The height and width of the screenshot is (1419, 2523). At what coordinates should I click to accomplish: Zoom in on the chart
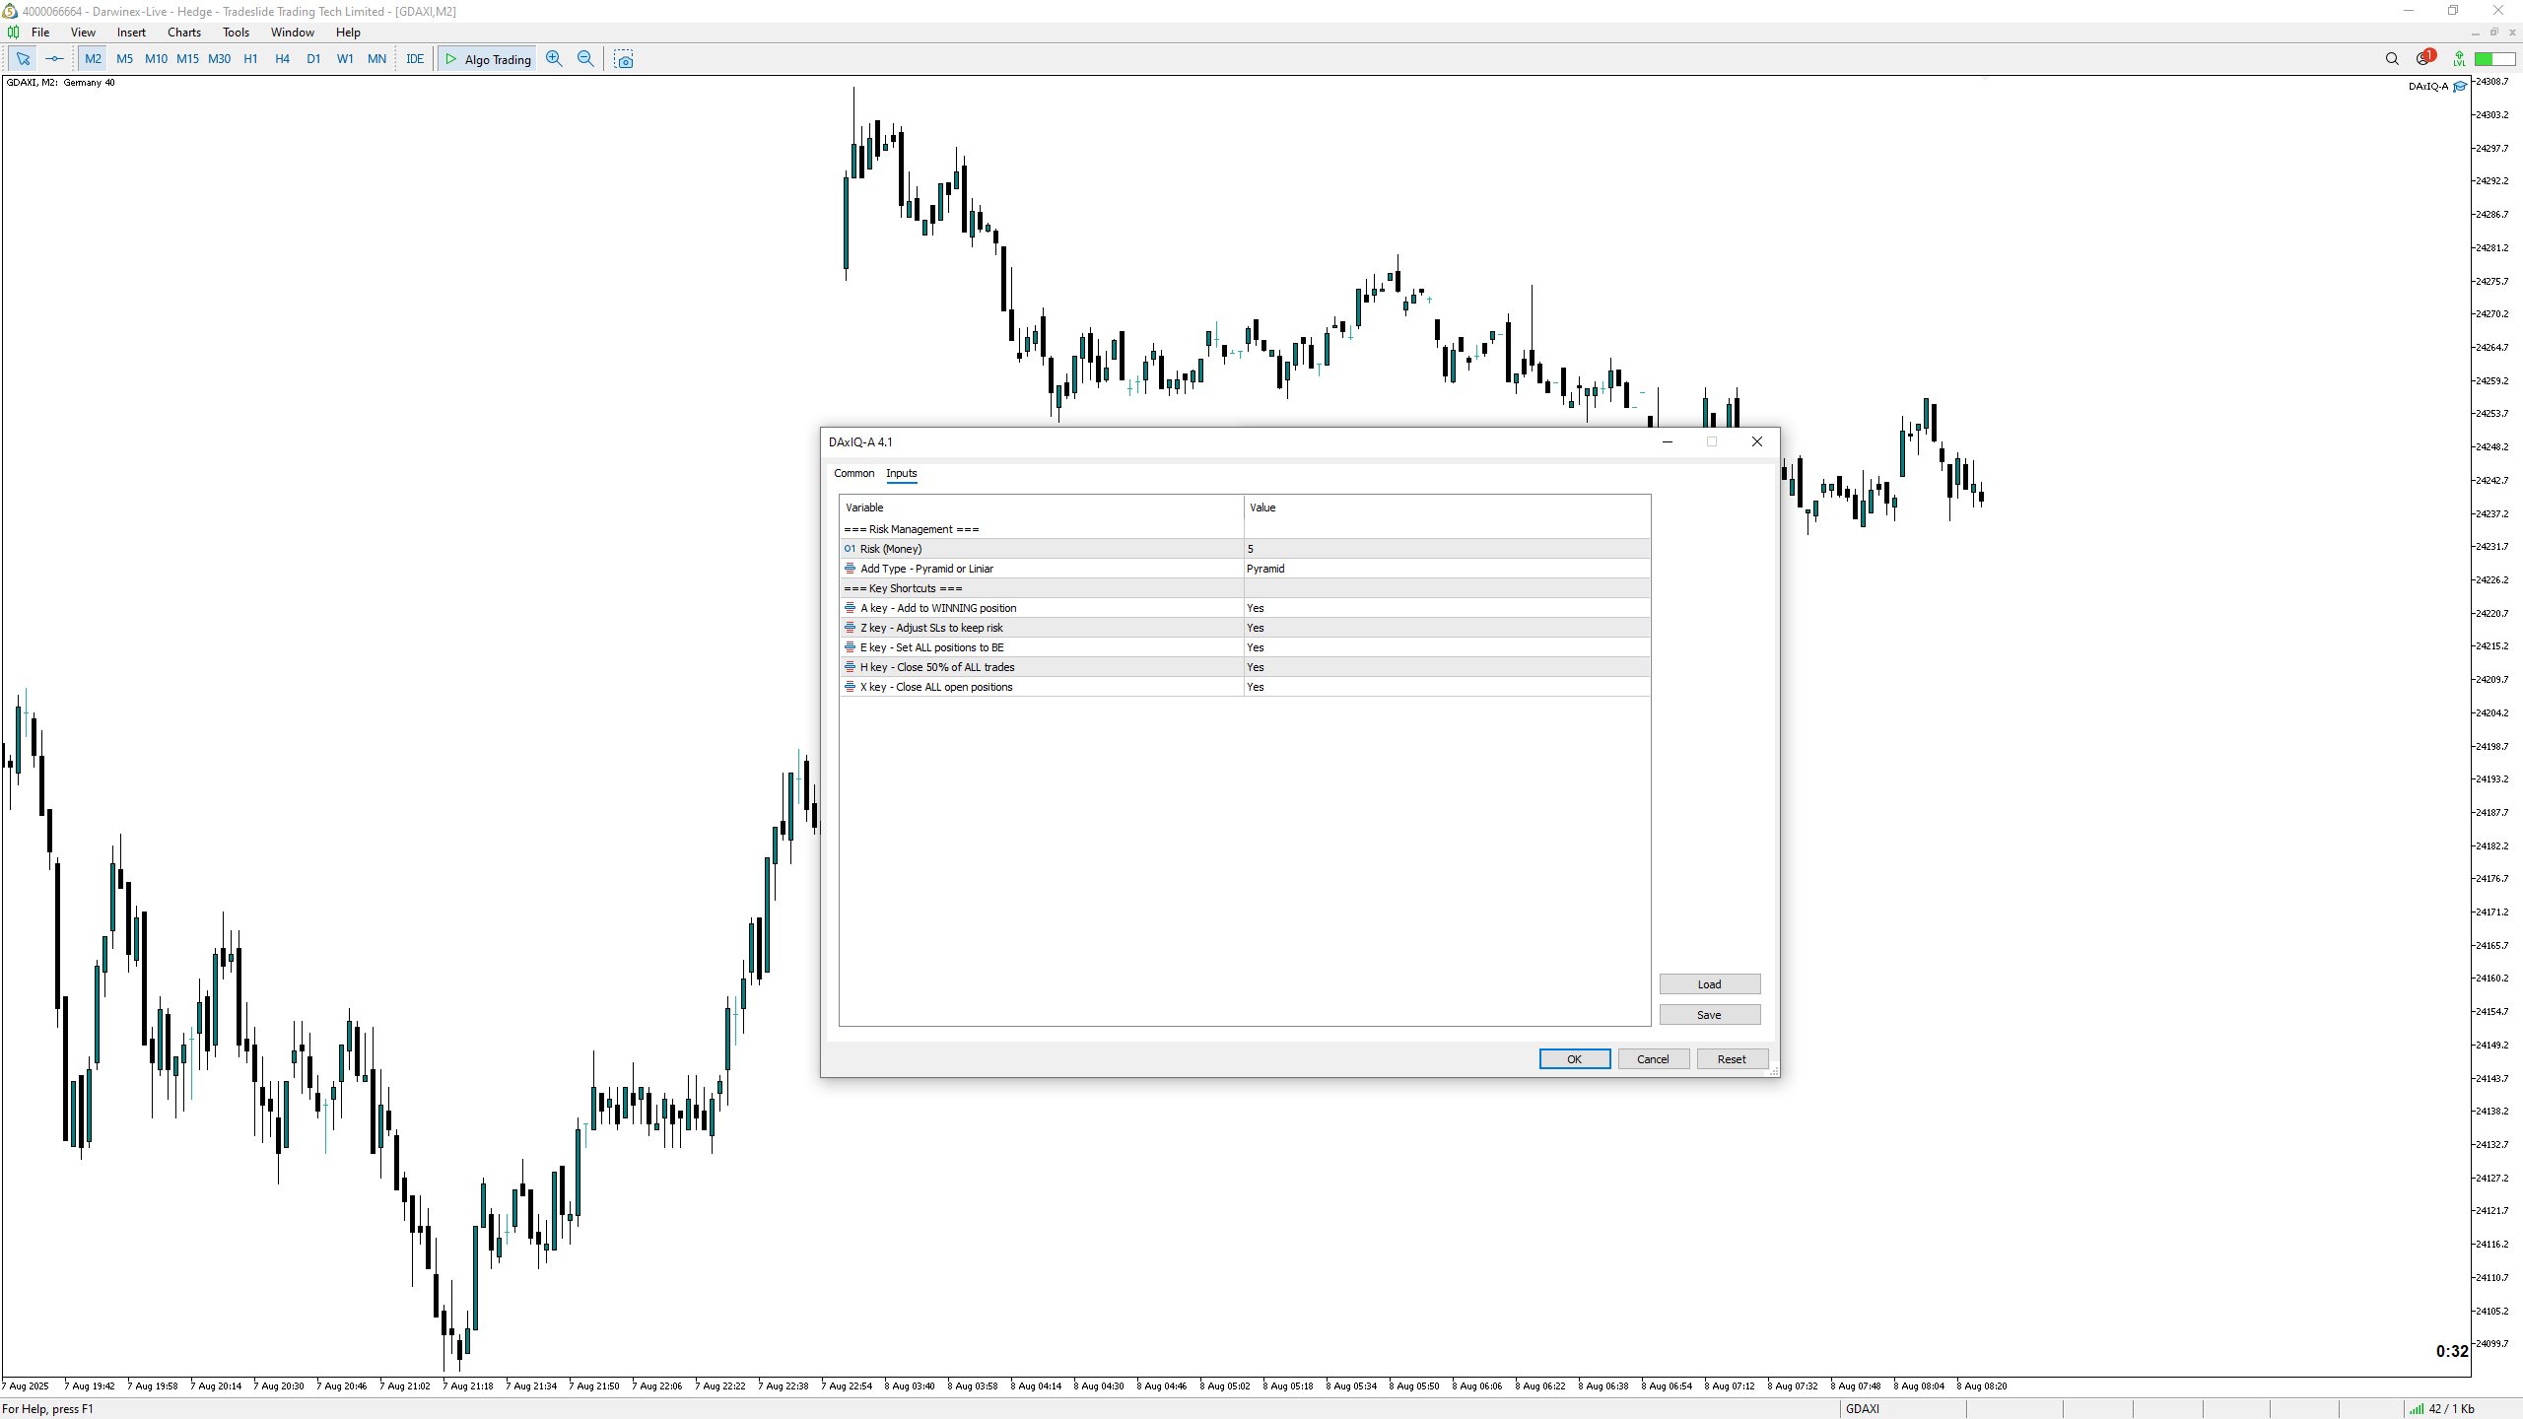tap(554, 59)
